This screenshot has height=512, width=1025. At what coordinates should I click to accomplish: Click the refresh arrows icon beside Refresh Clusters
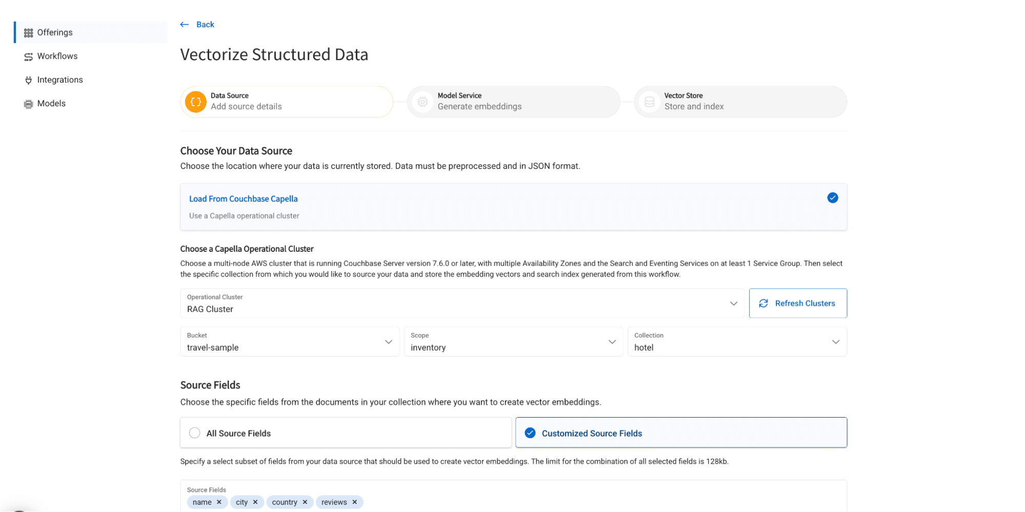[x=763, y=303]
